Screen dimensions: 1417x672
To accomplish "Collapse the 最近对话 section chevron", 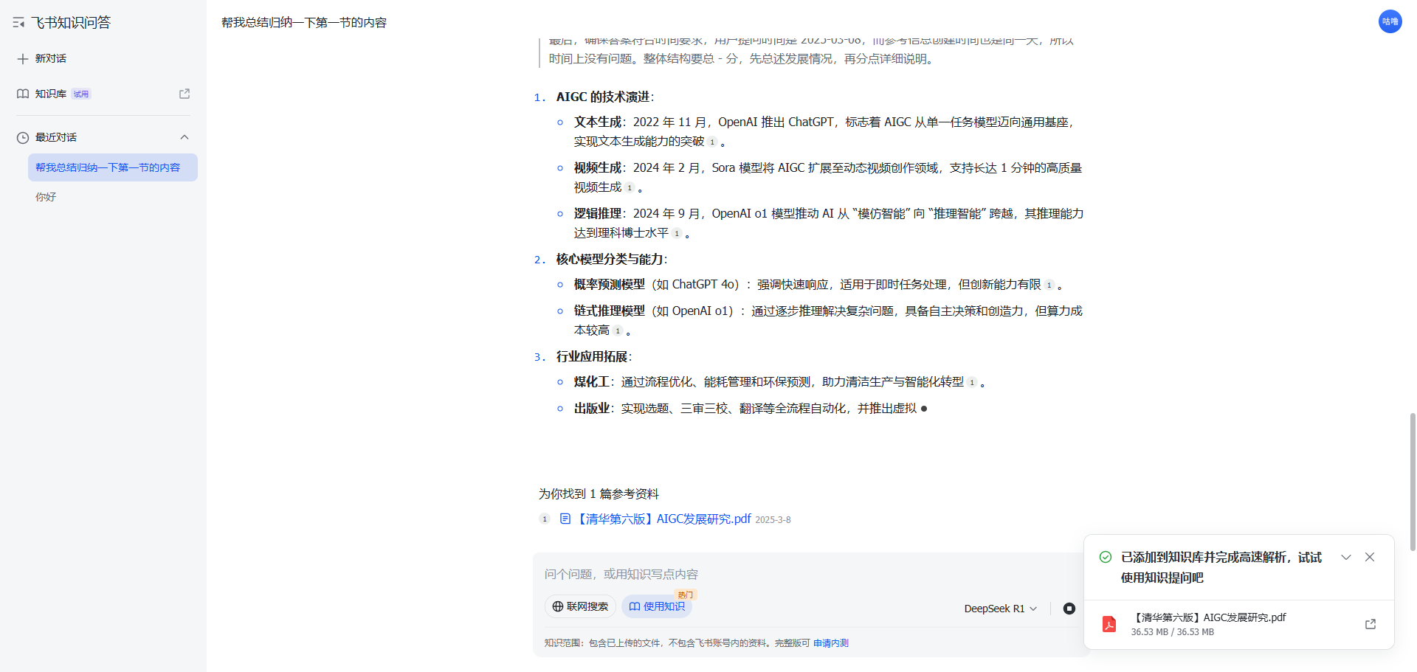I will 185,137.
